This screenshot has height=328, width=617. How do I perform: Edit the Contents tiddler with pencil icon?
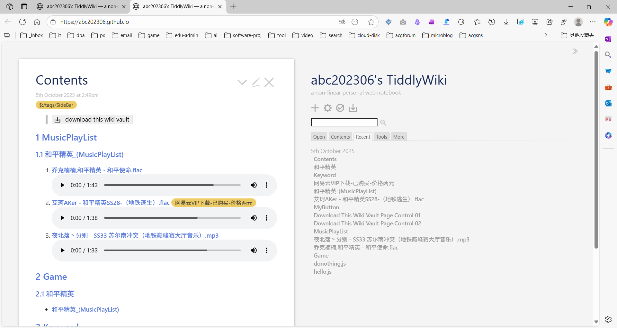pyautogui.click(x=256, y=82)
